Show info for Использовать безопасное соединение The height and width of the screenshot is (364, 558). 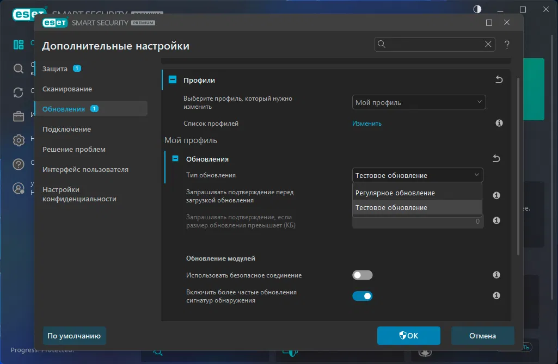(x=496, y=275)
